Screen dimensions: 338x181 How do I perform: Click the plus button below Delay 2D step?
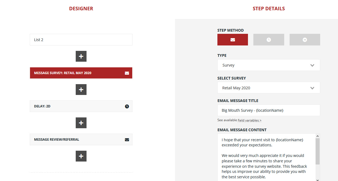pos(81,123)
